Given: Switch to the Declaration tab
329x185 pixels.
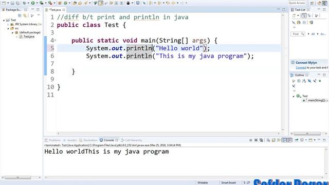Looking at the screenshot, I should (88, 140).
